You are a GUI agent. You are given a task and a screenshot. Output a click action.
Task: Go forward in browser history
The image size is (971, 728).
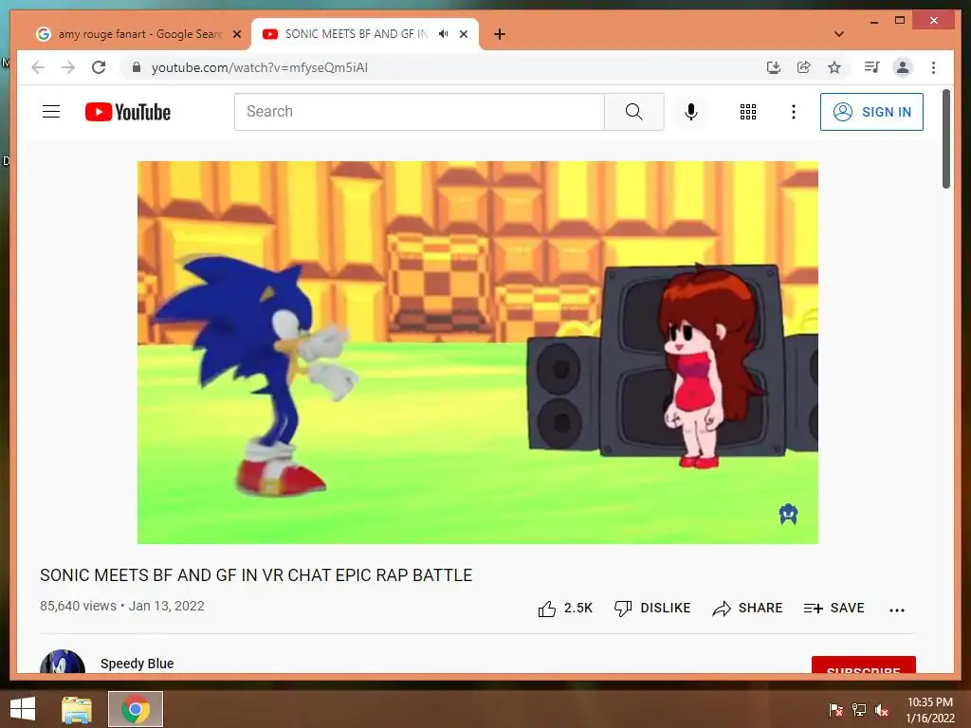(x=68, y=67)
